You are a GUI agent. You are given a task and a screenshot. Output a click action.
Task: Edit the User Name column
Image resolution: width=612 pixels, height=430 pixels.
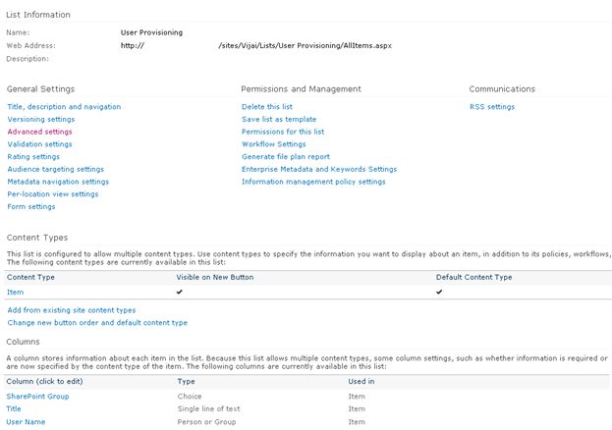(26, 422)
